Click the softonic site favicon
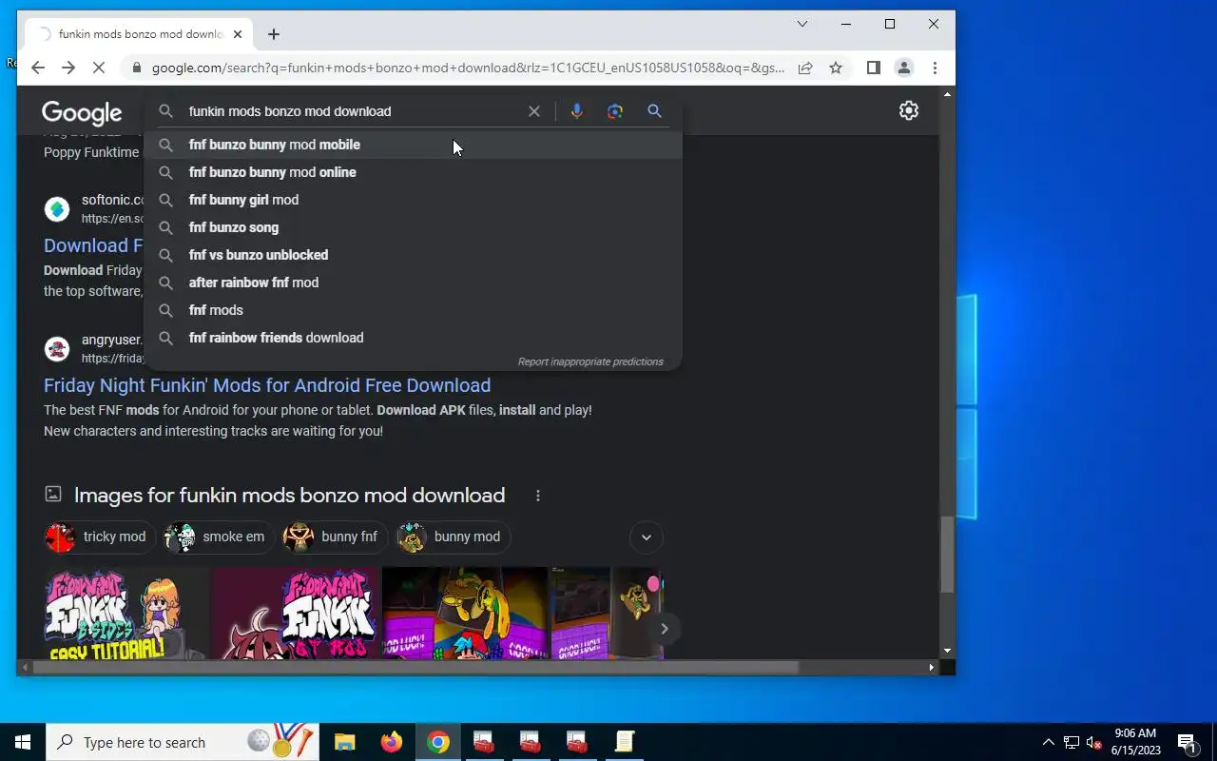The width and height of the screenshot is (1217, 761). click(x=57, y=209)
